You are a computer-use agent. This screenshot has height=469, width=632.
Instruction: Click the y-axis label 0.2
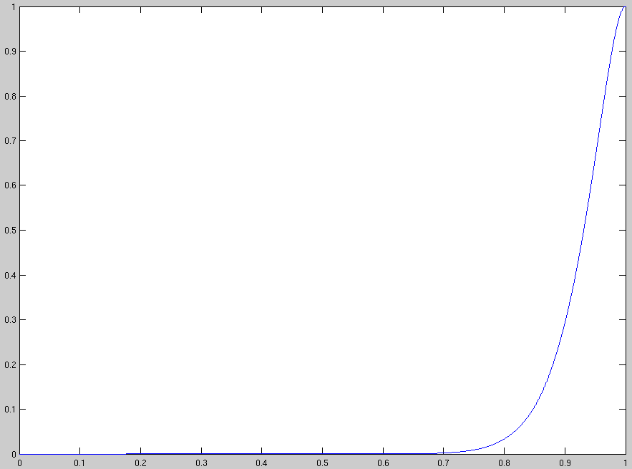[10, 365]
